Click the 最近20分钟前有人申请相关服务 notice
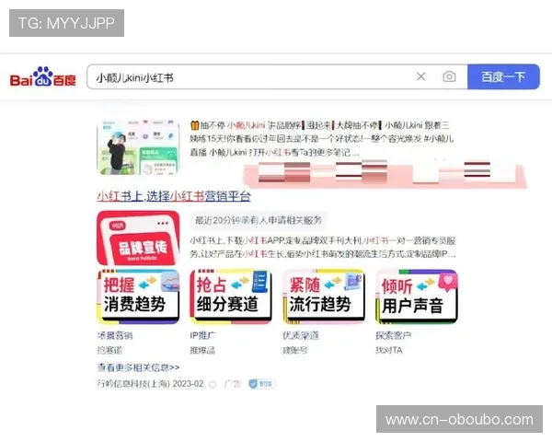 (x=259, y=220)
